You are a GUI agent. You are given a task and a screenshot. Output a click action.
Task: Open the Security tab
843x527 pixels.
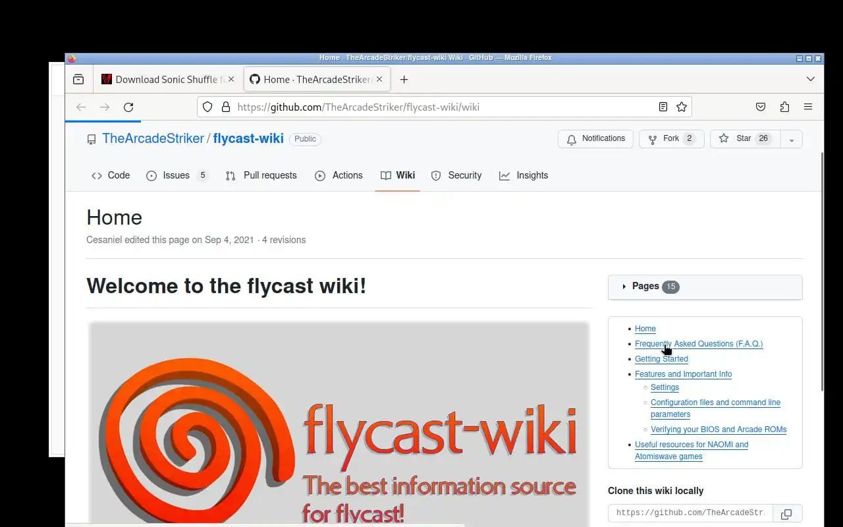(x=456, y=175)
